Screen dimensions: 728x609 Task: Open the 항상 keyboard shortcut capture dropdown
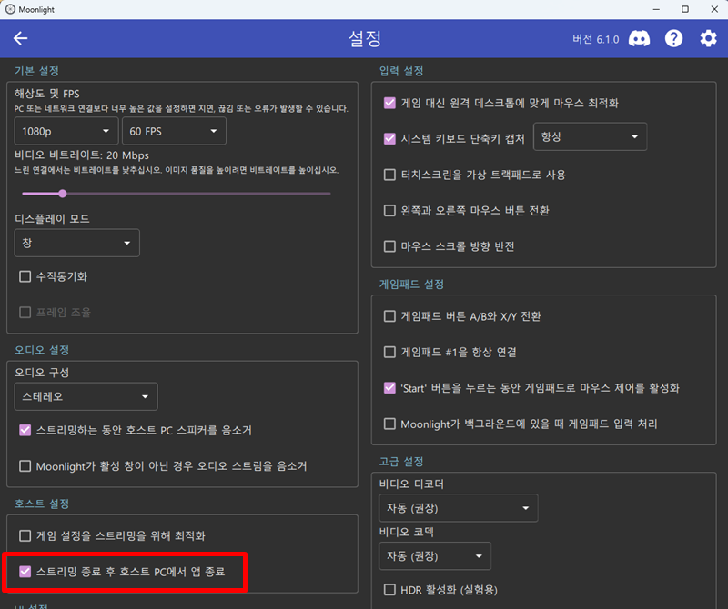coord(590,137)
